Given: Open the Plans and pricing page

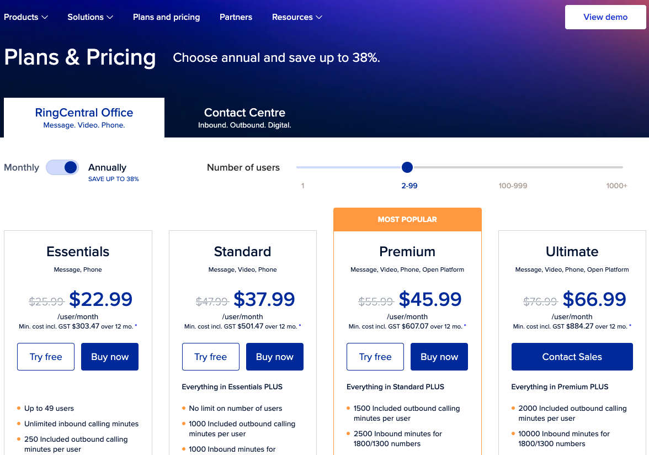Looking at the screenshot, I should 167,17.
